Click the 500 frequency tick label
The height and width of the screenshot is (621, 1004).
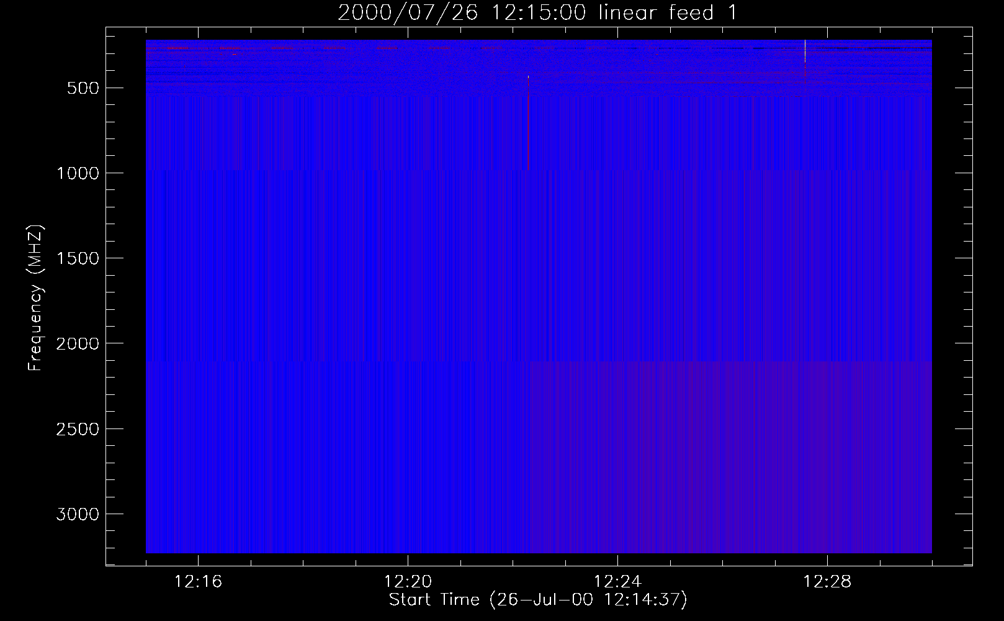pyautogui.click(x=84, y=88)
